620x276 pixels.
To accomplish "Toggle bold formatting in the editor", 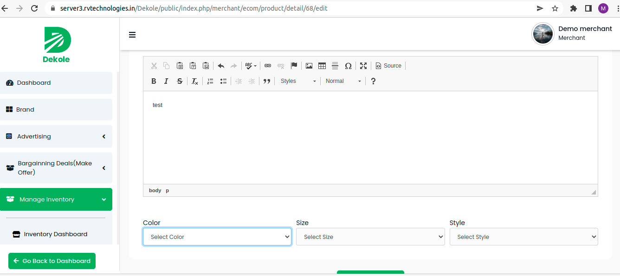I will [154, 81].
